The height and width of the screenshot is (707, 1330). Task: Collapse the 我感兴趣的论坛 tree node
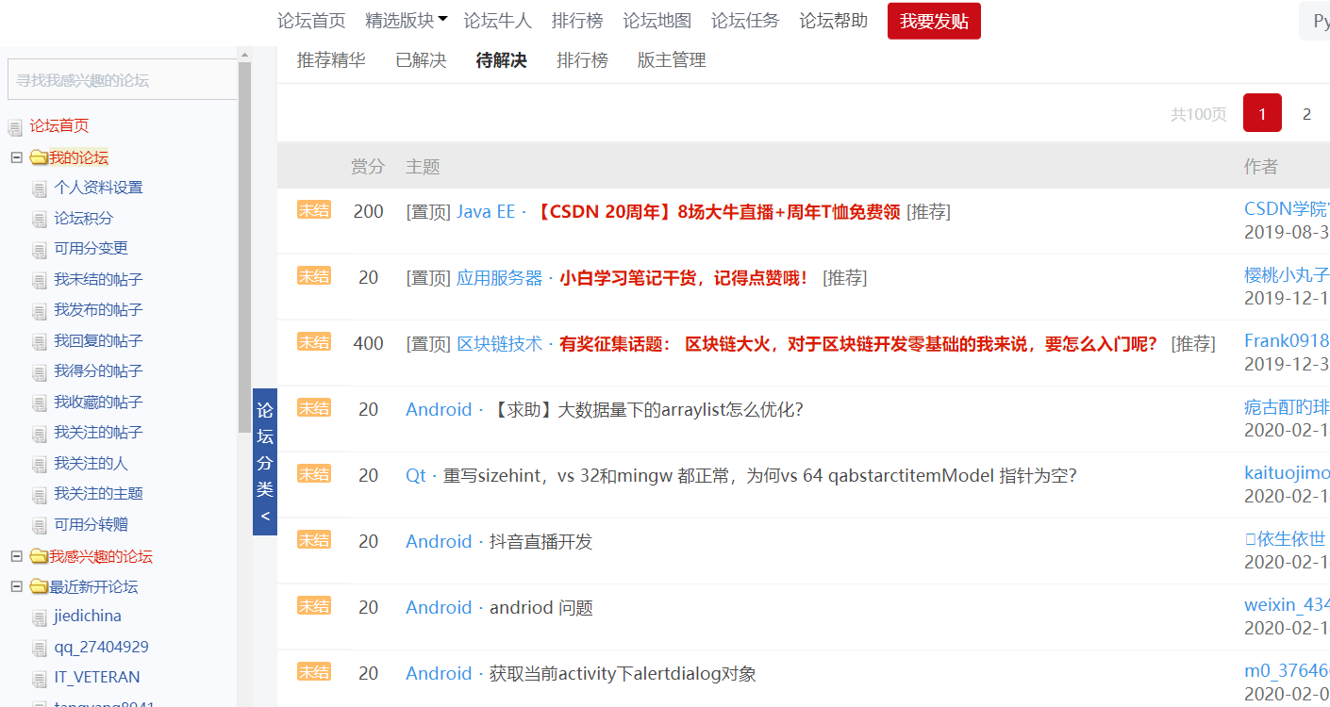coord(16,556)
